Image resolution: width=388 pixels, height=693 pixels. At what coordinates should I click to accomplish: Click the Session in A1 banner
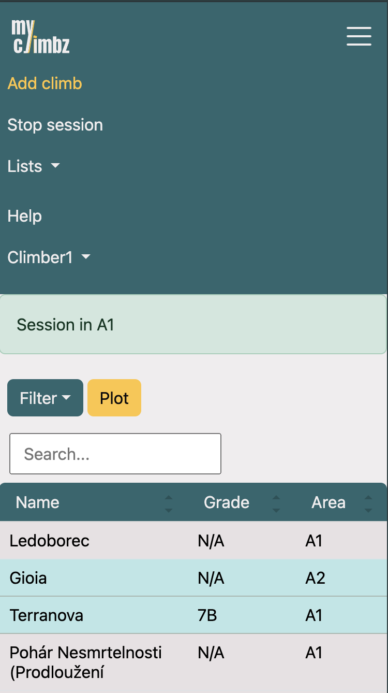tap(193, 325)
